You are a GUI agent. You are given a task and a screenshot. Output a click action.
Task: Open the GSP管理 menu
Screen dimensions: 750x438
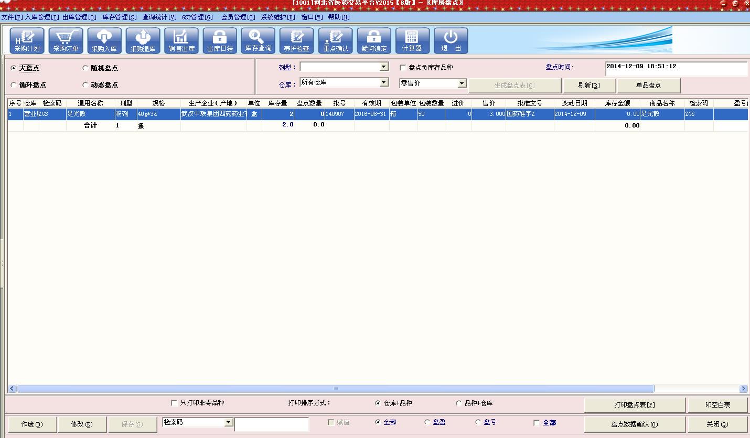[197, 17]
